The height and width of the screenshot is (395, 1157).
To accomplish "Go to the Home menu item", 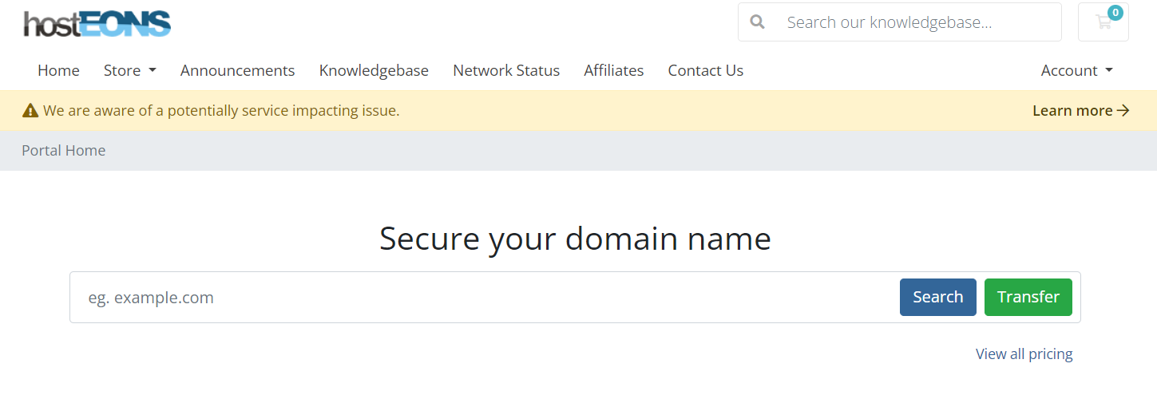I will pos(58,70).
